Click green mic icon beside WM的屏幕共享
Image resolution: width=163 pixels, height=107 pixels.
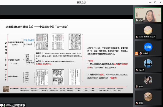click(4, 105)
